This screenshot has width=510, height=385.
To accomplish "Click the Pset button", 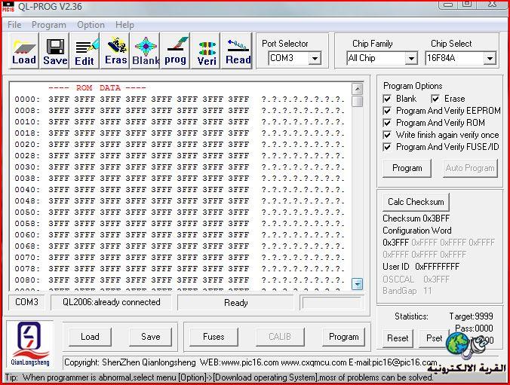I will coord(434,338).
